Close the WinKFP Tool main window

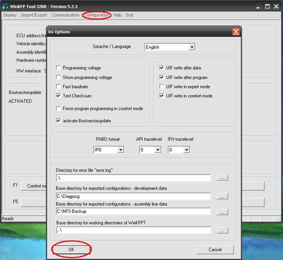276,7
